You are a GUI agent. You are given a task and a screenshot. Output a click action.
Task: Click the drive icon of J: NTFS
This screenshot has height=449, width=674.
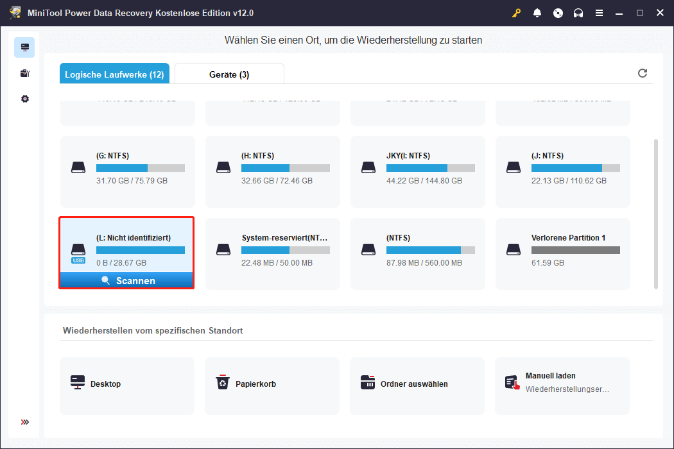[514, 167]
